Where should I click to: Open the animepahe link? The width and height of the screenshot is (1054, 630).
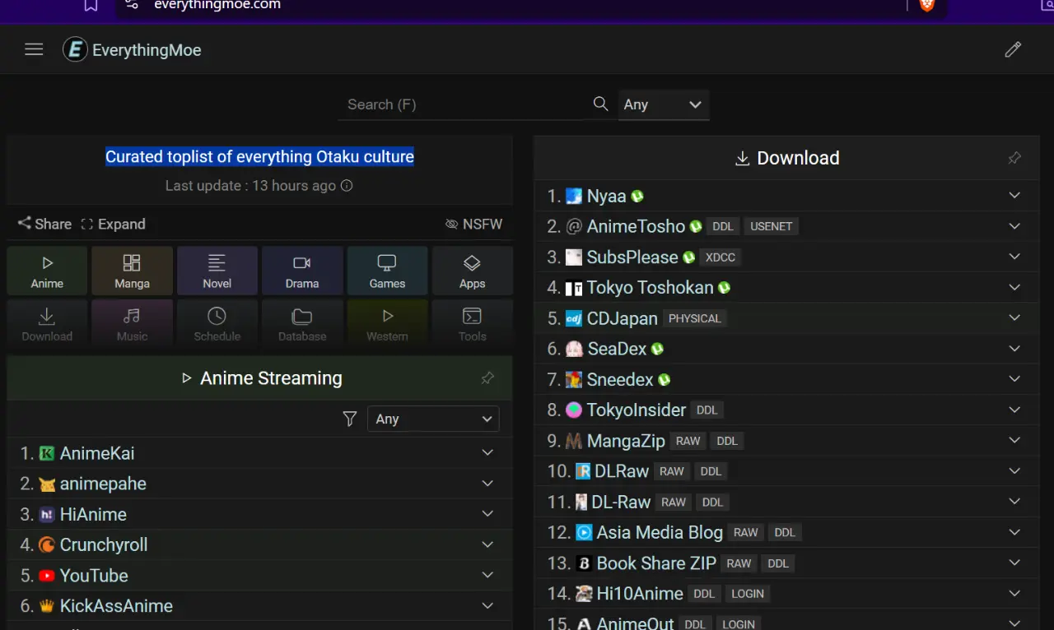click(103, 484)
